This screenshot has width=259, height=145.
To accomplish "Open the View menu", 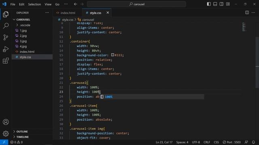I will click(48, 4).
